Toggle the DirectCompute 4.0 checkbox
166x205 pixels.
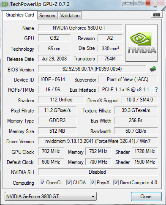116,182
